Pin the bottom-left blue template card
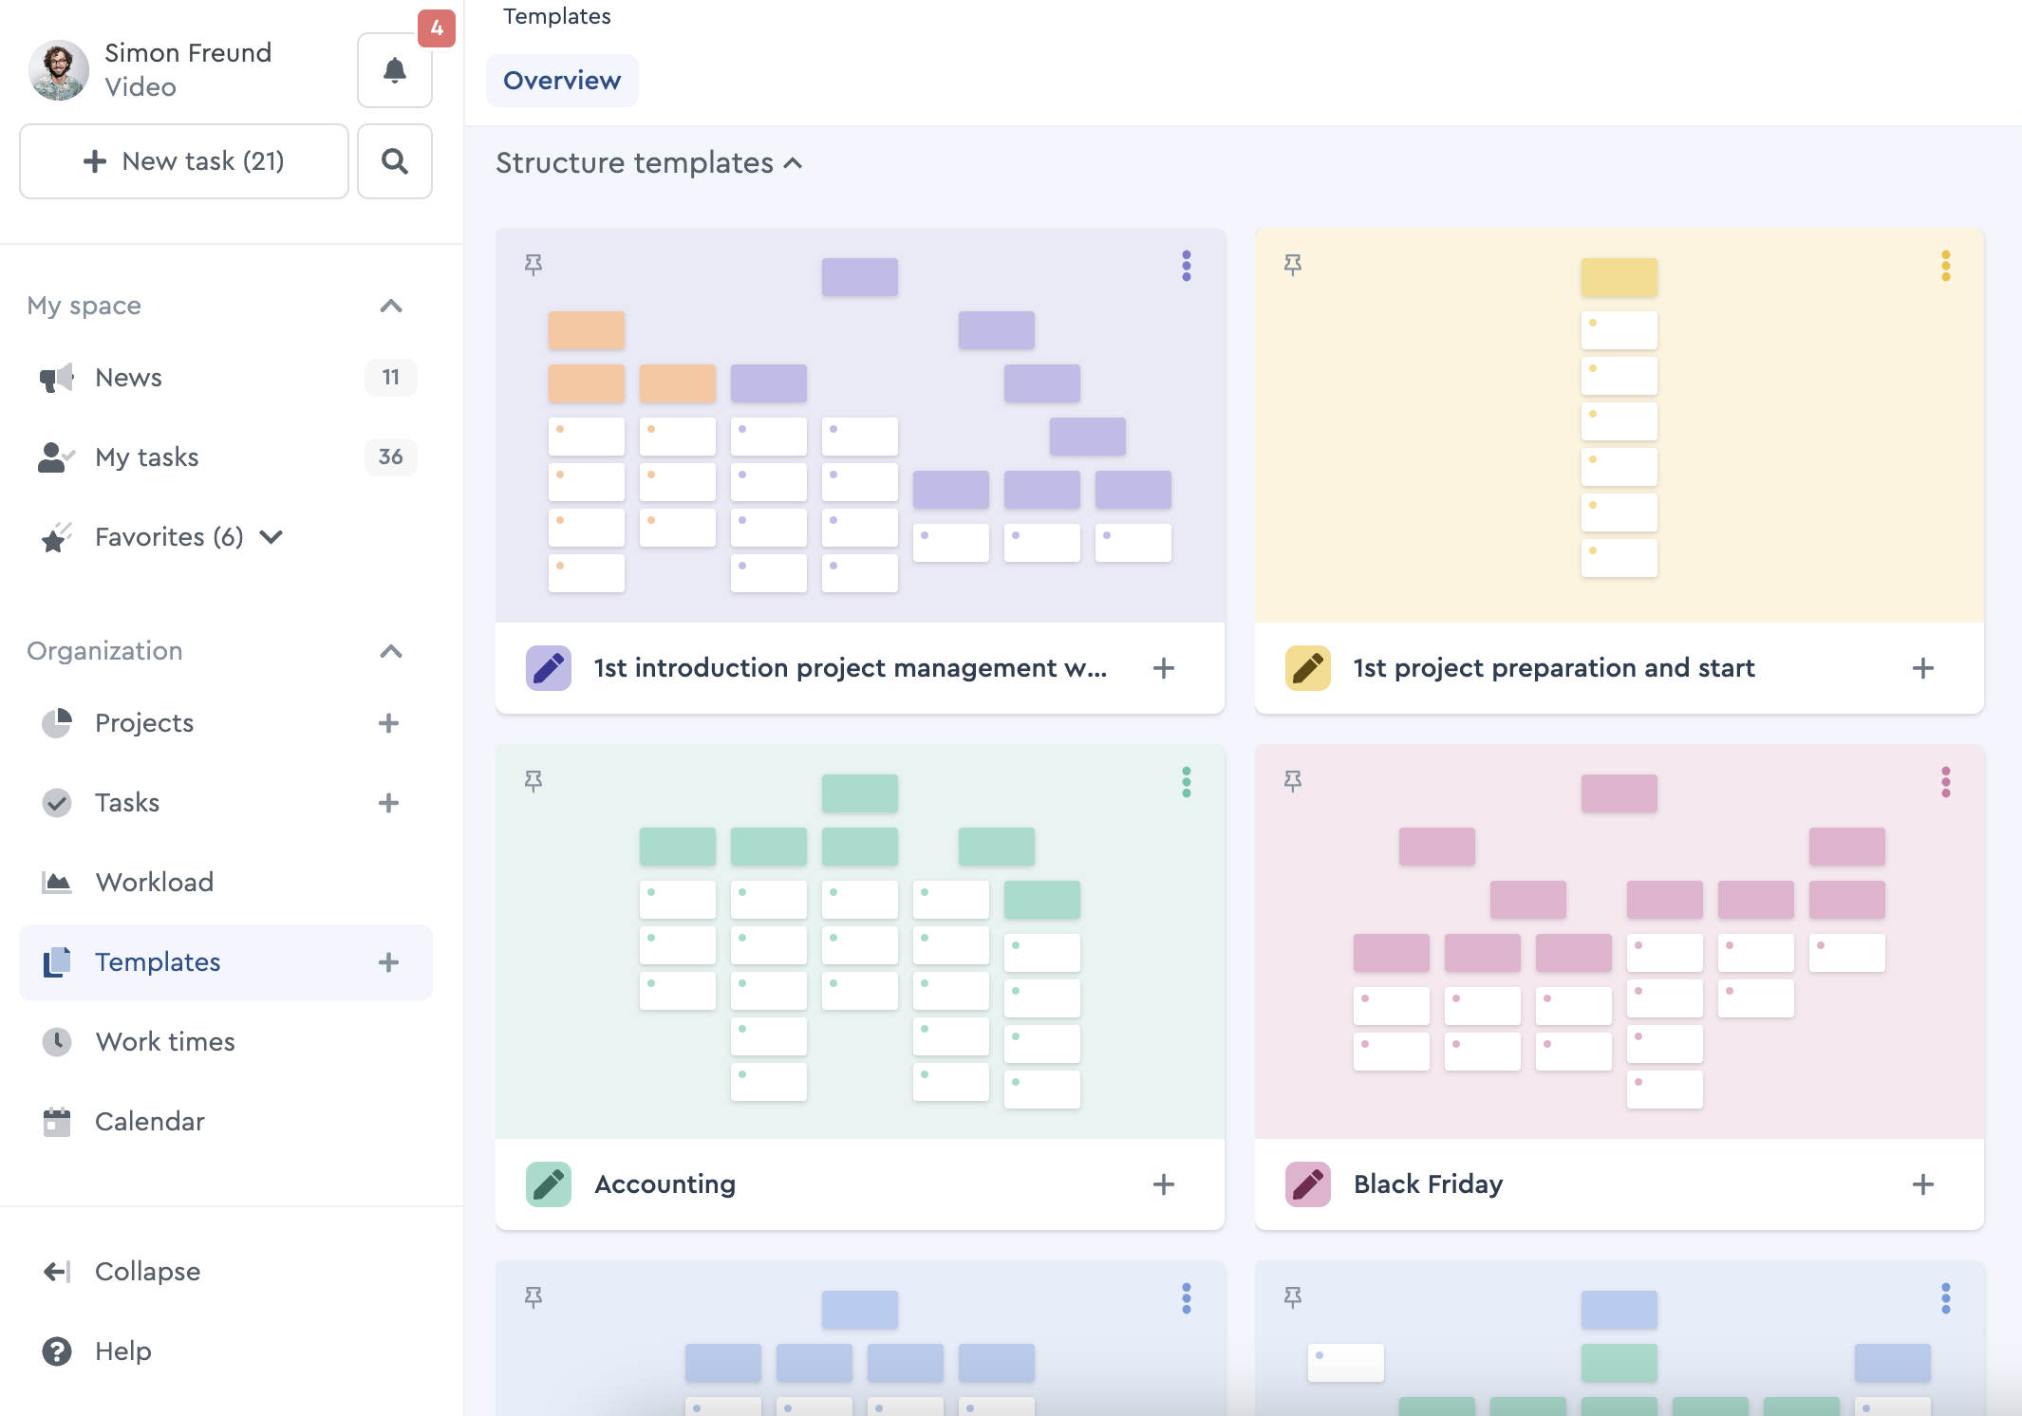Screen dimensions: 2022x1416 tap(534, 1297)
